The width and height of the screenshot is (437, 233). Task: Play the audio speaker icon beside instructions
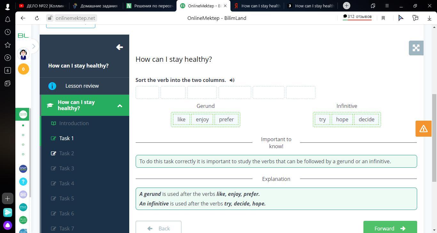pos(232,80)
